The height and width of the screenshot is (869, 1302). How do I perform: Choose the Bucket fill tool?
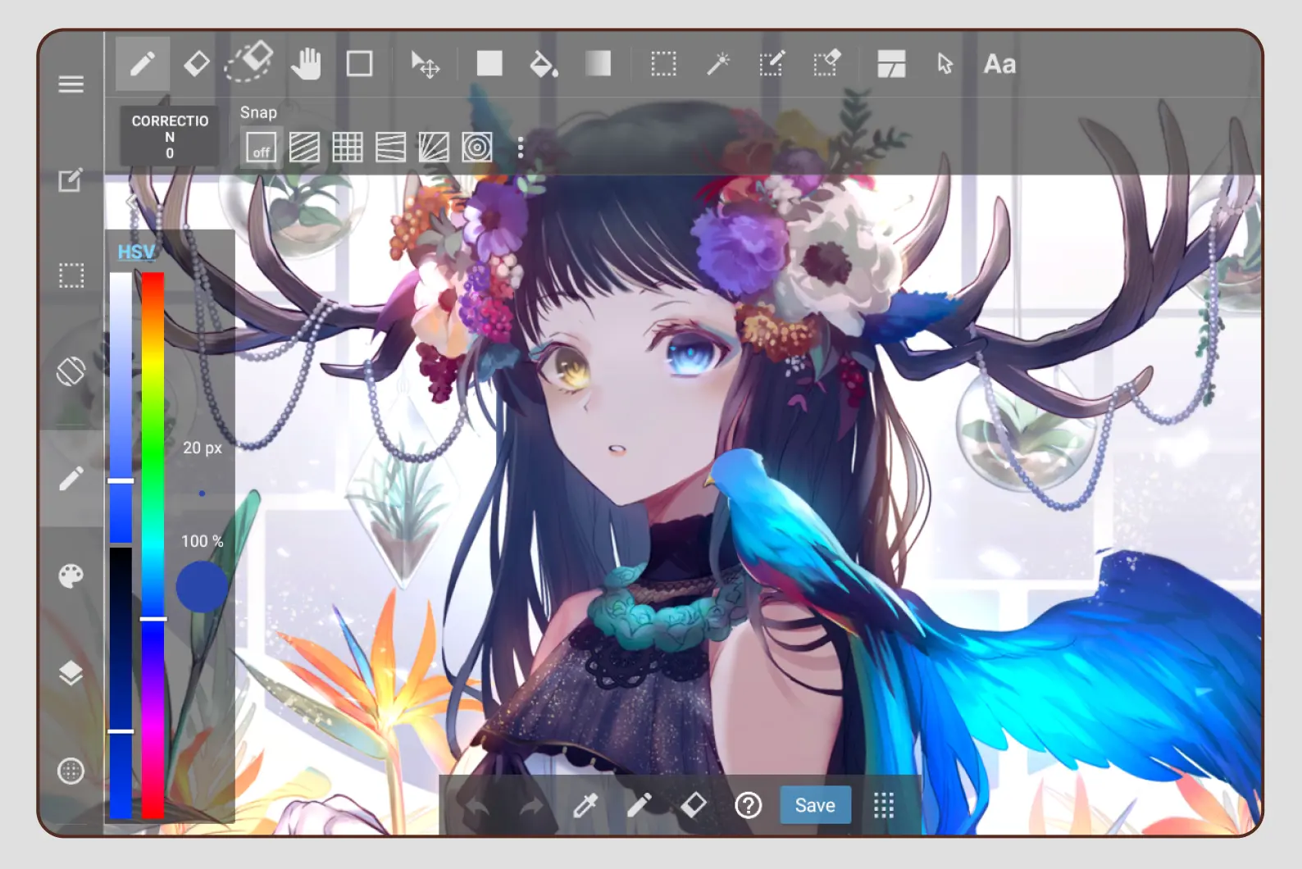(x=544, y=64)
